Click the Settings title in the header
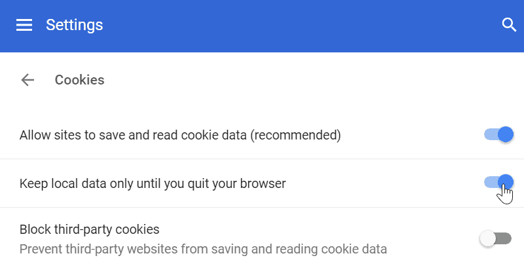The width and height of the screenshot is (524, 279). [x=74, y=25]
